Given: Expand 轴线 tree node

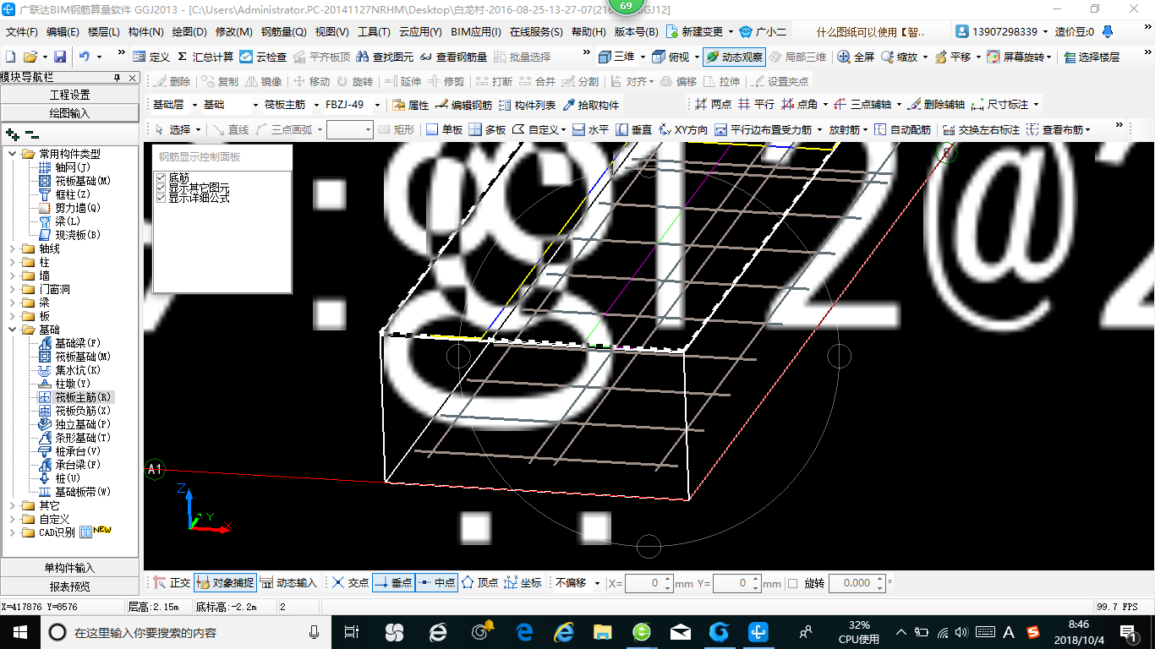Looking at the screenshot, I should [13, 248].
